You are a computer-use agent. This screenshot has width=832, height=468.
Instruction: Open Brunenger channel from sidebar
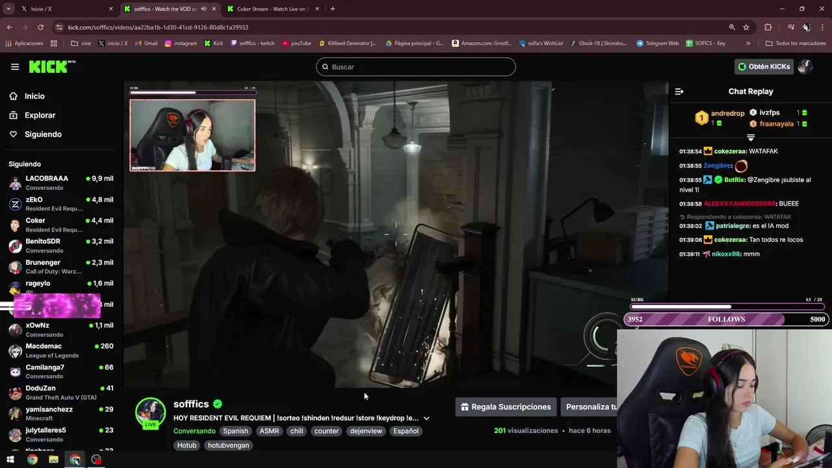pyautogui.click(x=61, y=266)
